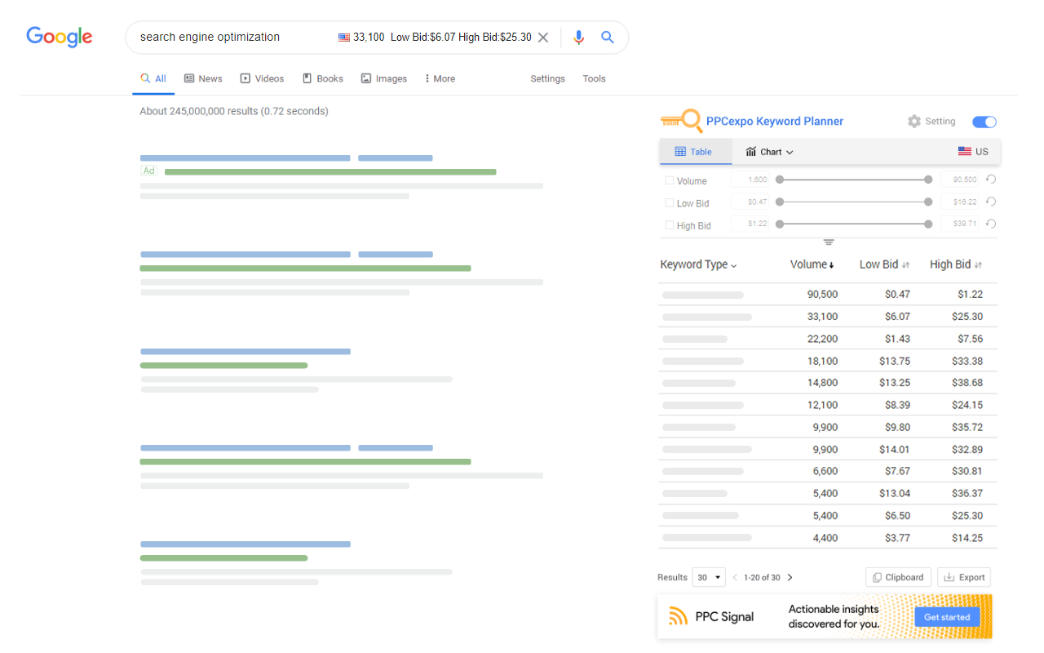
Task: Click the blue search magnifier icon
Action: click(608, 37)
